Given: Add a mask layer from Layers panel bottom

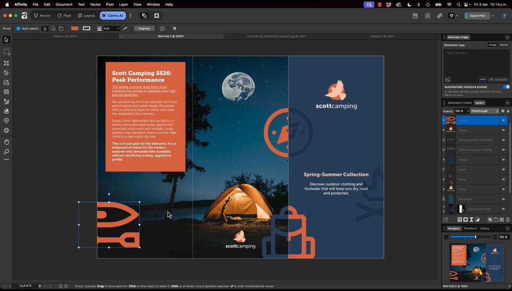Looking at the screenshot, I should point(466,220).
